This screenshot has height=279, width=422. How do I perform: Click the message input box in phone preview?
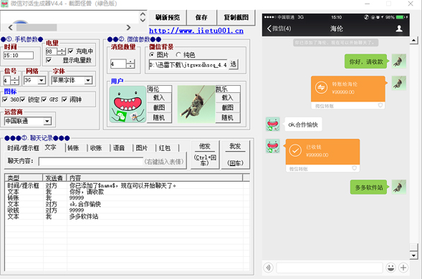pyautogui.click(x=330, y=268)
